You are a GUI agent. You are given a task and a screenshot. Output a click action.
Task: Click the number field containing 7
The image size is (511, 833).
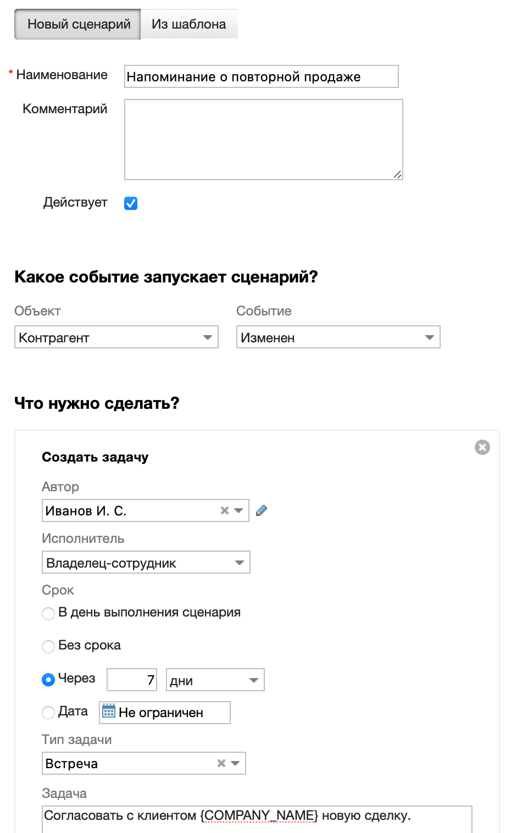[131, 680]
